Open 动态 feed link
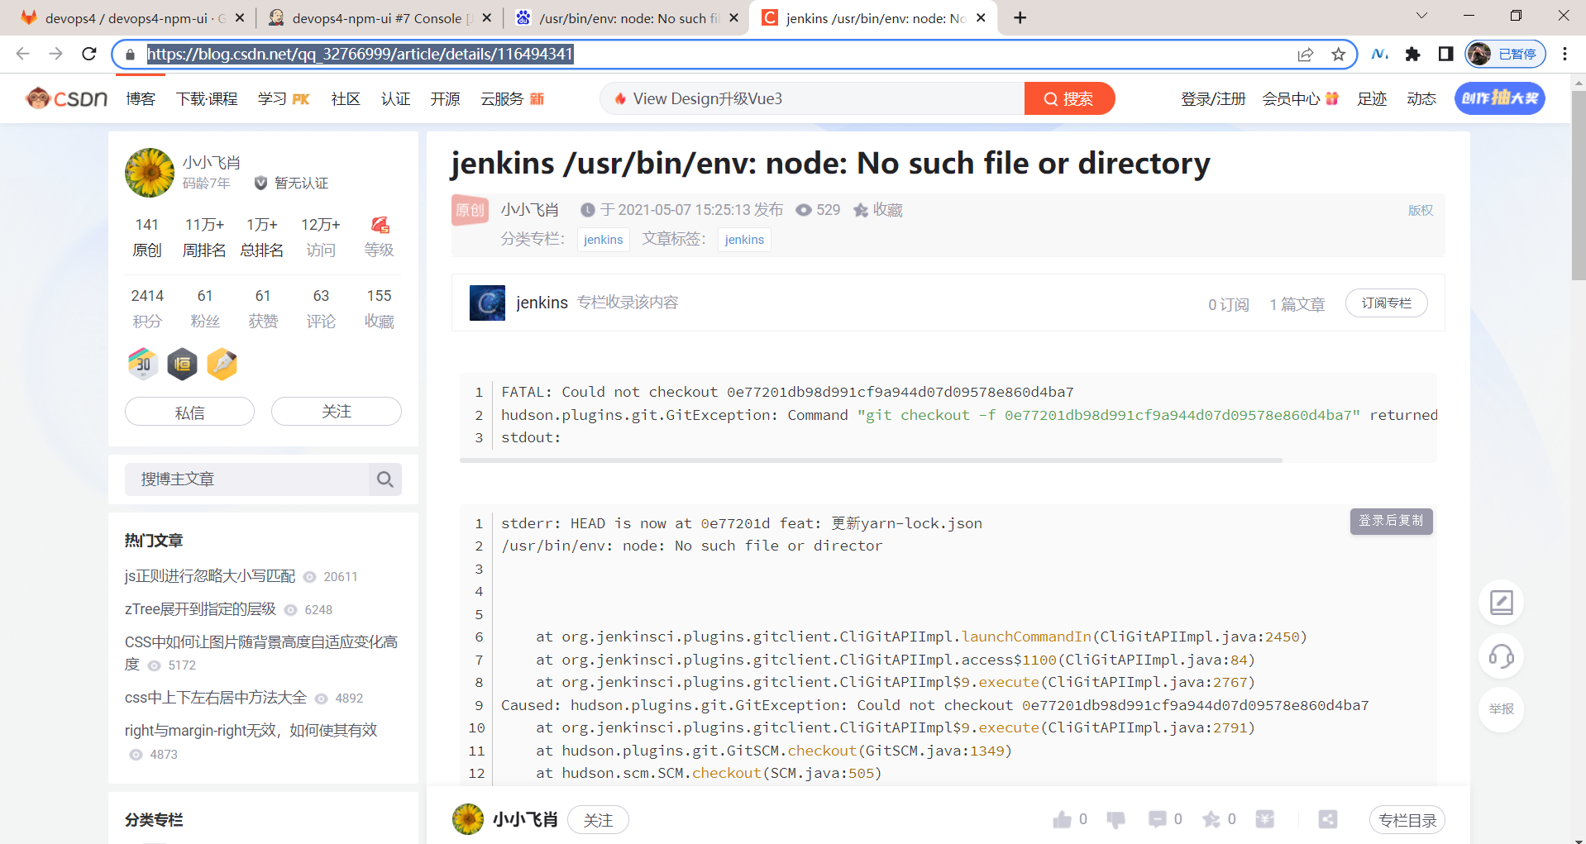Viewport: 1586px width, 844px height. coord(1421,99)
